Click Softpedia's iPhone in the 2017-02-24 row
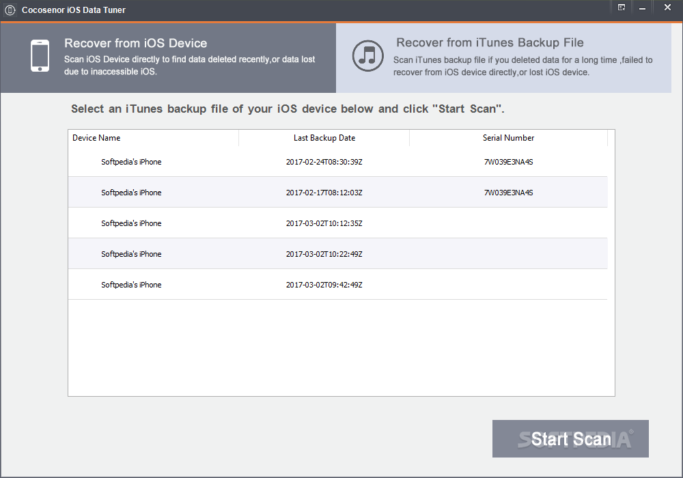Viewport: 683px width, 478px height. pyautogui.click(x=131, y=162)
